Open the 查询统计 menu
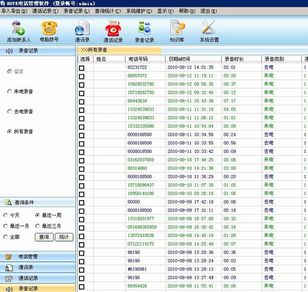Image resolution: width=308 pixels, height=292 pixels. tap(108, 11)
